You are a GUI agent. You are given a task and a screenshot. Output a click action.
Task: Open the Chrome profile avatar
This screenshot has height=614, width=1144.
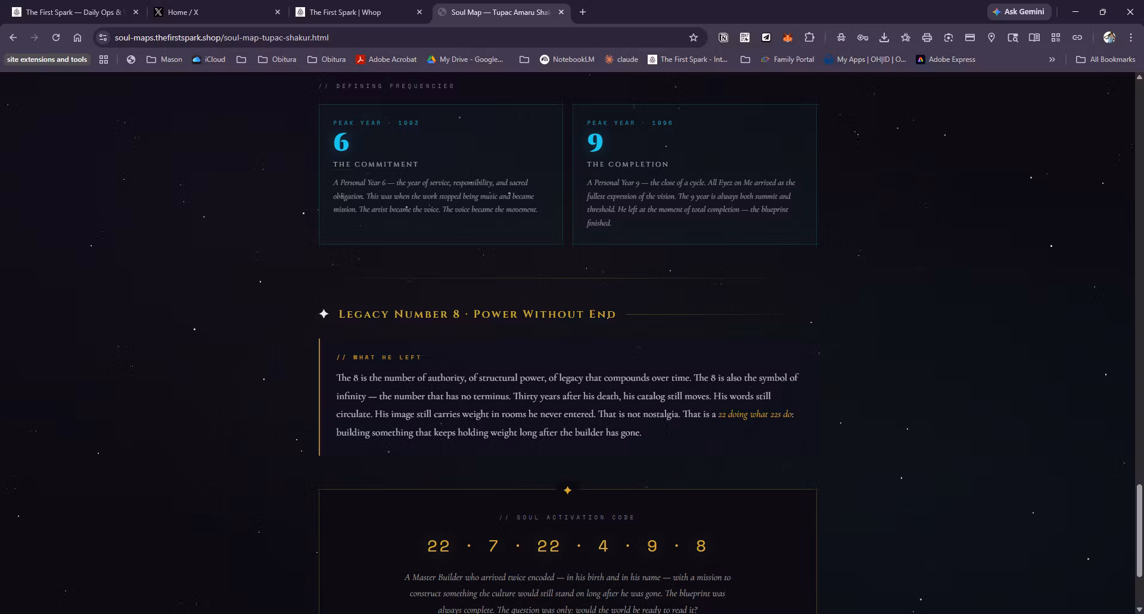coord(1109,37)
